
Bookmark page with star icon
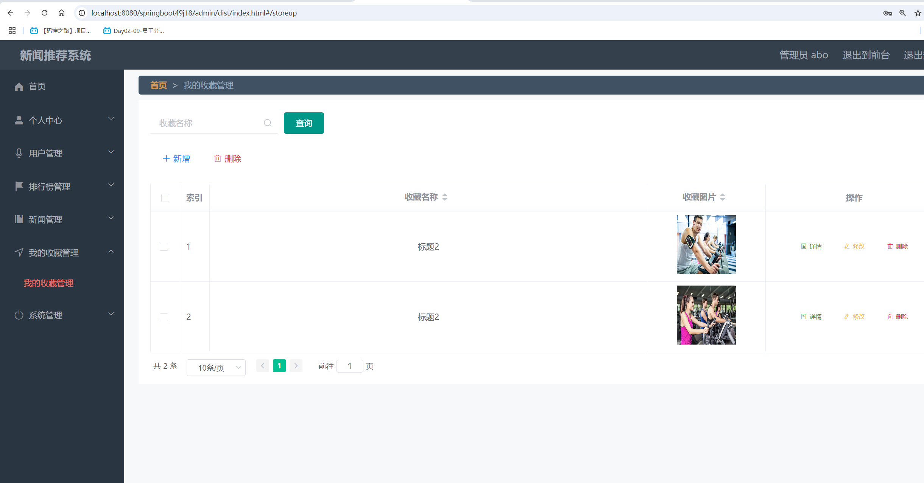pyautogui.click(x=918, y=13)
